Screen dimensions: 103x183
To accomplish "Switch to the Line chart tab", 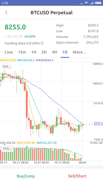I will (9, 52).
